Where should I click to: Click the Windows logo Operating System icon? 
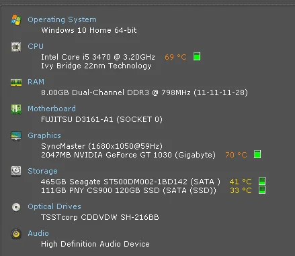point(16,20)
